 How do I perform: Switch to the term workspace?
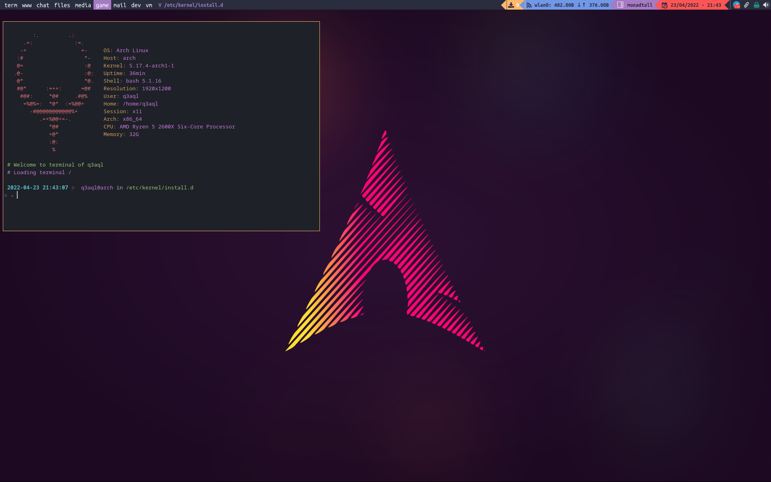[11, 5]
